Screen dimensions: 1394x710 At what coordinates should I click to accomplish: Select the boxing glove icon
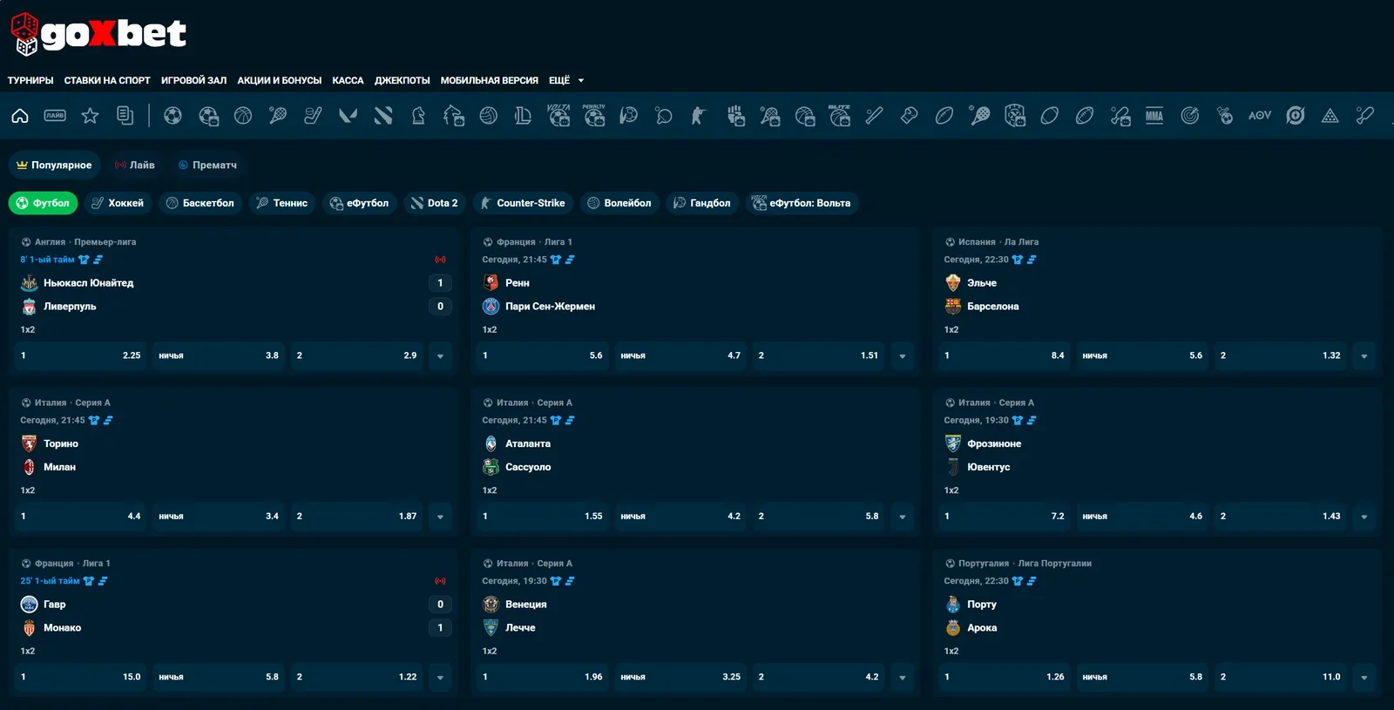pyautogui.click(x=909, y=115)
